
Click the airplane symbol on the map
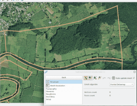50,22
